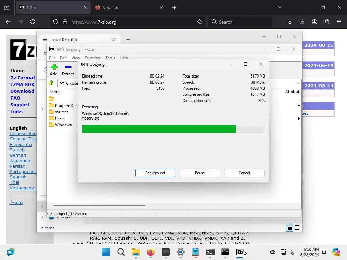The width and height of the screenshot is (347, 260).
Task: Add a new File Explorer tab
Action: tap(128, 40)
